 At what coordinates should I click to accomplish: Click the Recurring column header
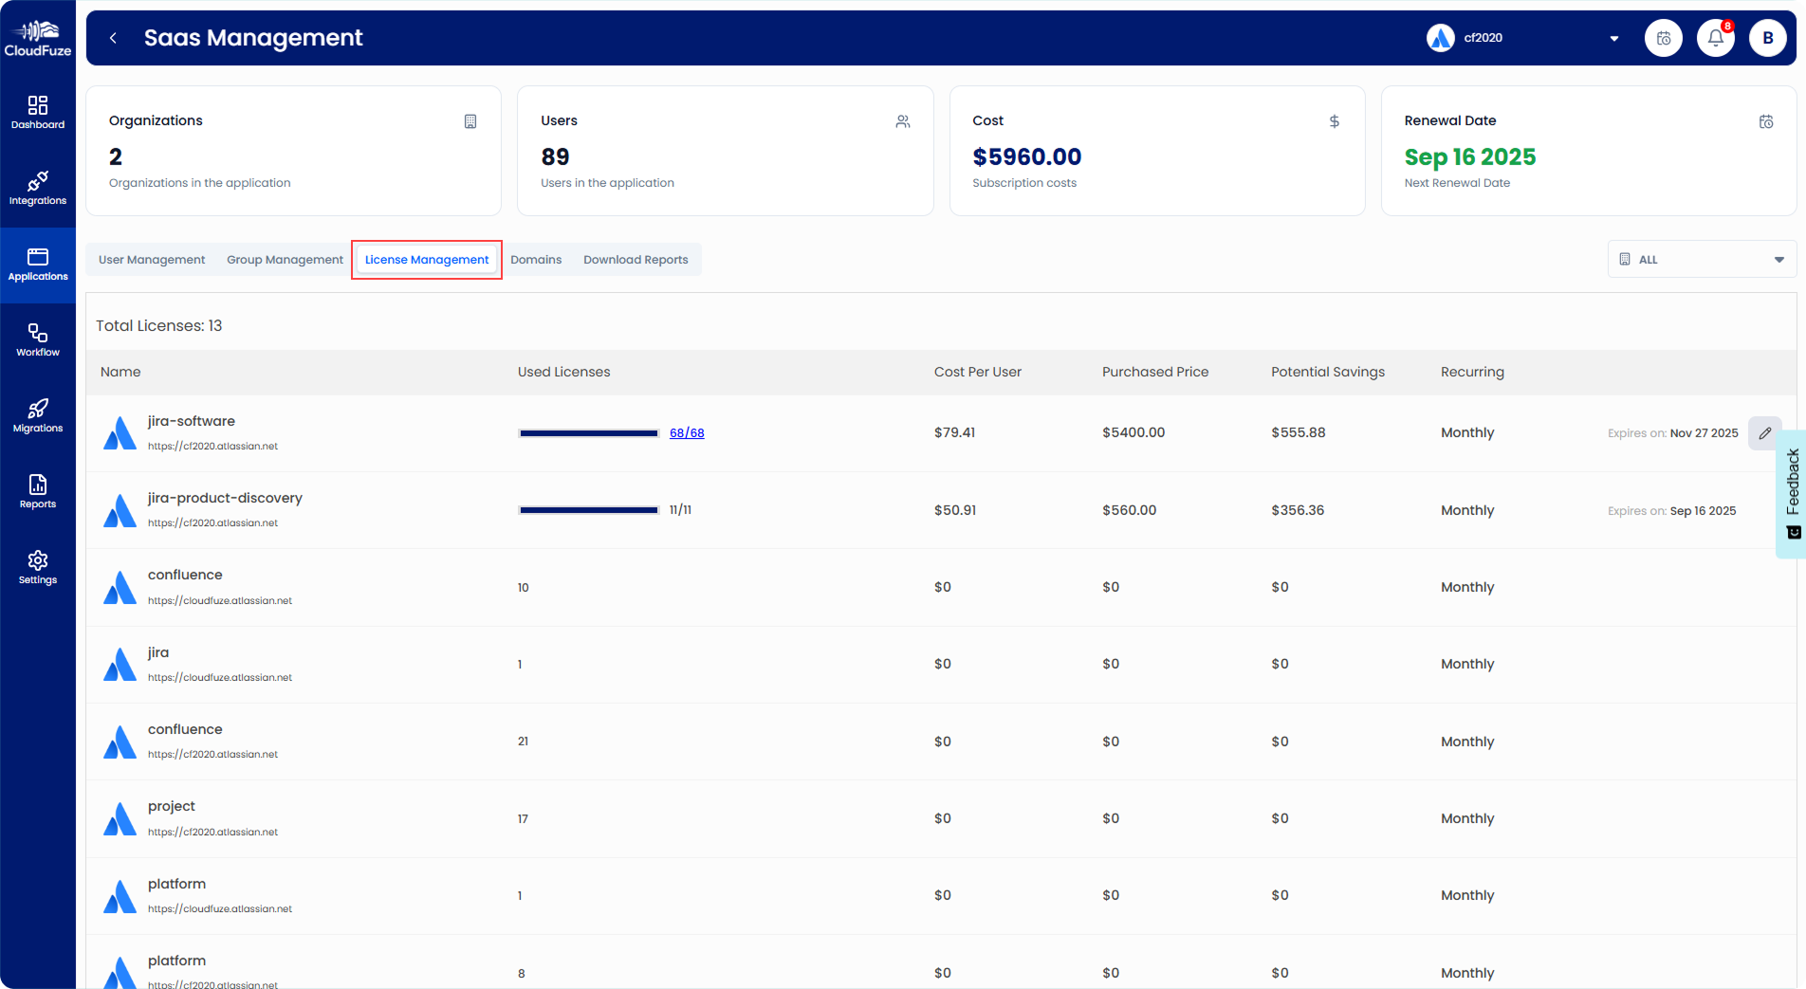[1472, 372]
